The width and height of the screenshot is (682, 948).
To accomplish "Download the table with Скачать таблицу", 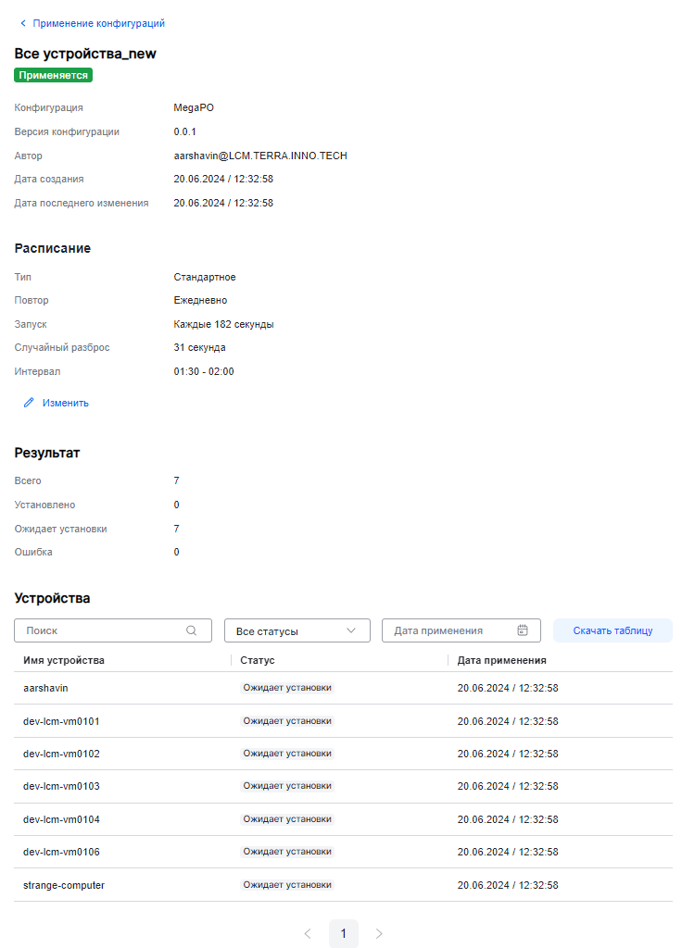I will [613, 630].
